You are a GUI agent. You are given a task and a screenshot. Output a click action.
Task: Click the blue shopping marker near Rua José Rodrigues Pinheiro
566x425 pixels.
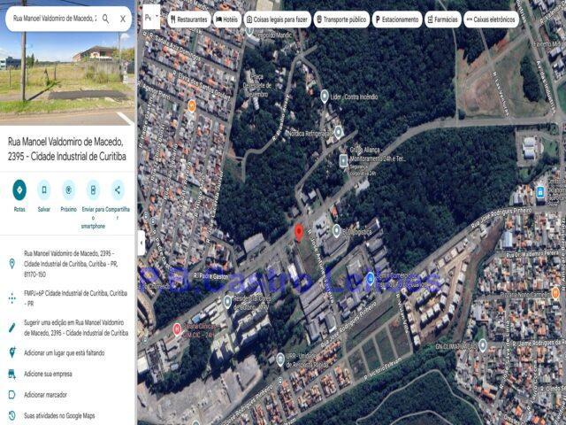pos(371,278)
